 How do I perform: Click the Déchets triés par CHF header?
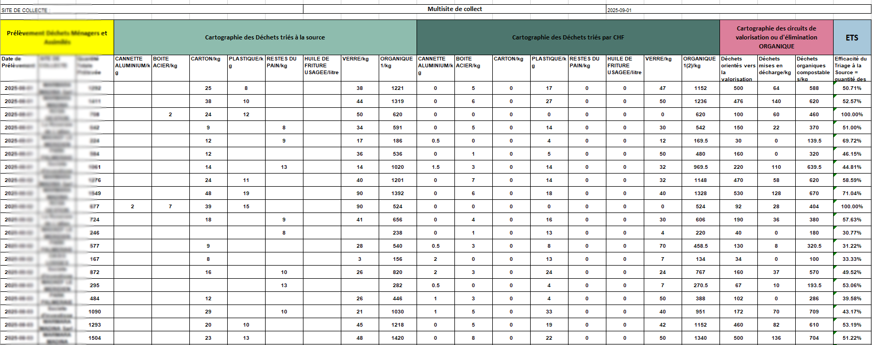[x=567, y=37]
